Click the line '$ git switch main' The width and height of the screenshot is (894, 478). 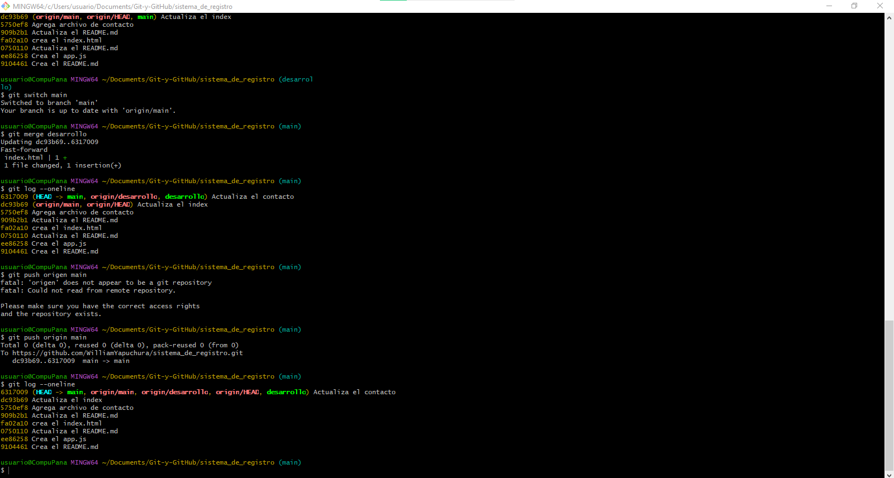pos(34,95)
